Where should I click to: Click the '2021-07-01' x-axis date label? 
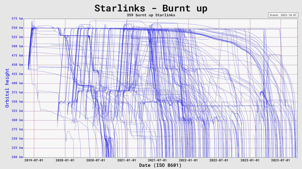(x=158, y=160)
